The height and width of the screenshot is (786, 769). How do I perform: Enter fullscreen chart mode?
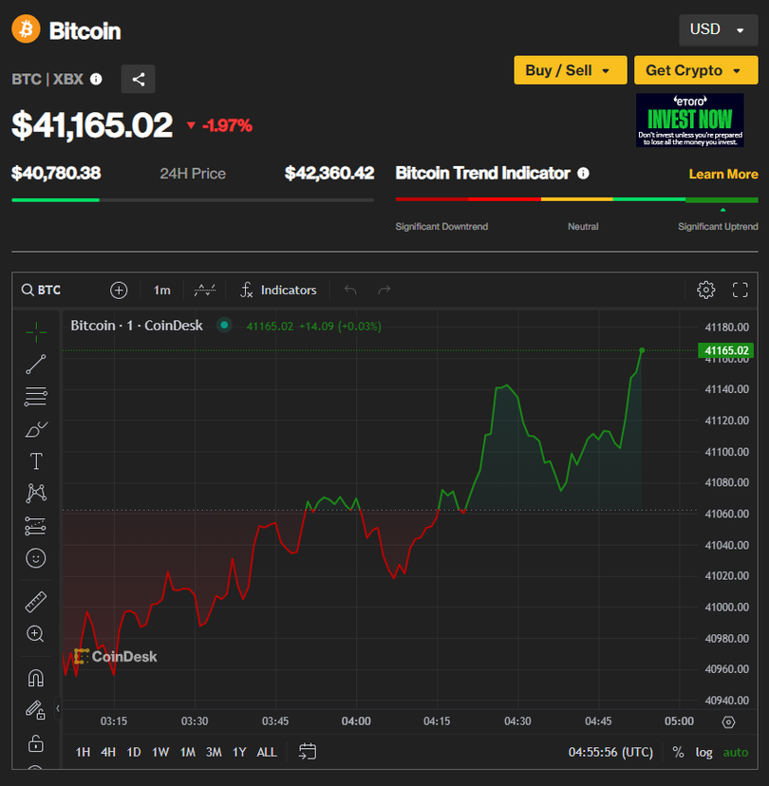pos(741,290)
